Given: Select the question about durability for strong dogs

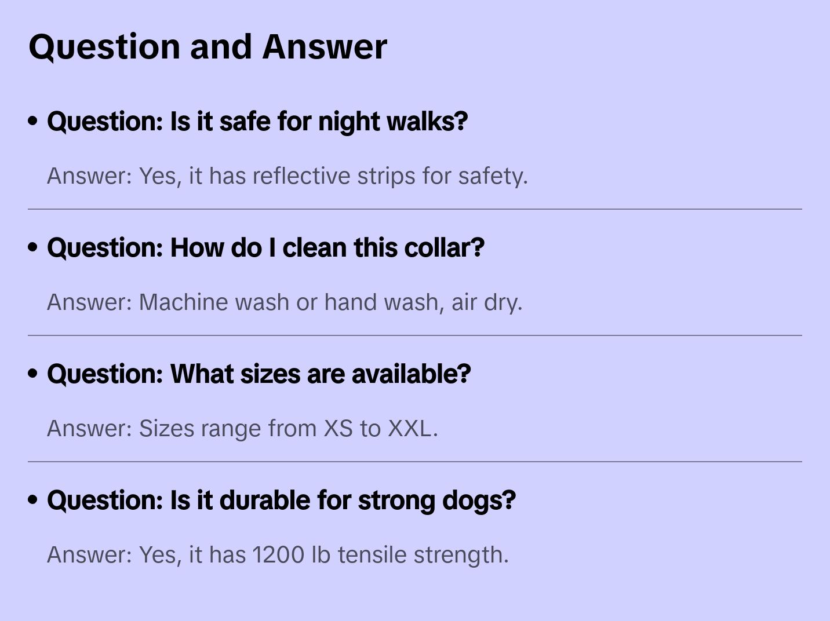Looking at the screenshot, I should (281, 501).
